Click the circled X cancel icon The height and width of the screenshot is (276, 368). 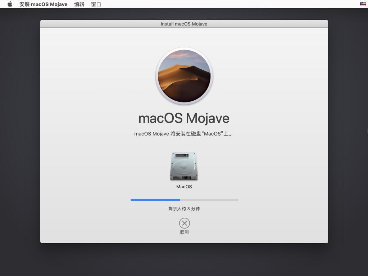tap(184, 223)
